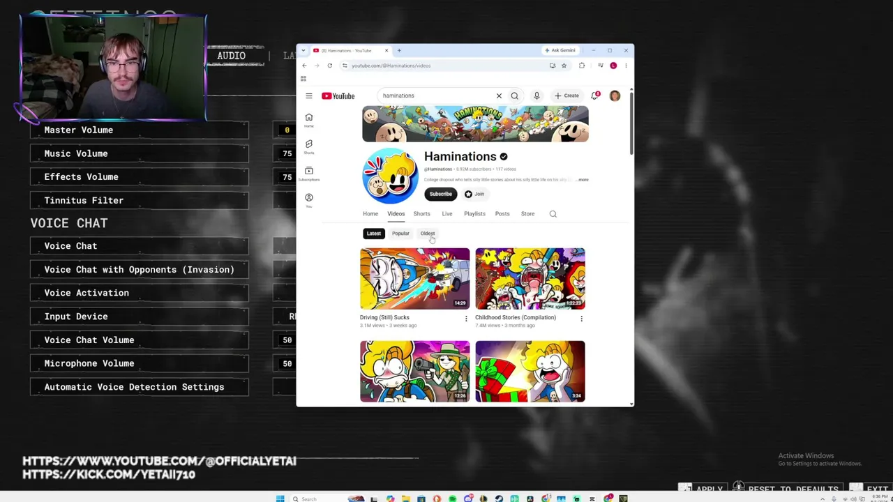Screen dimensions: 893x502
Task: Open the Windows Start menu
Action: click(280, 499)
